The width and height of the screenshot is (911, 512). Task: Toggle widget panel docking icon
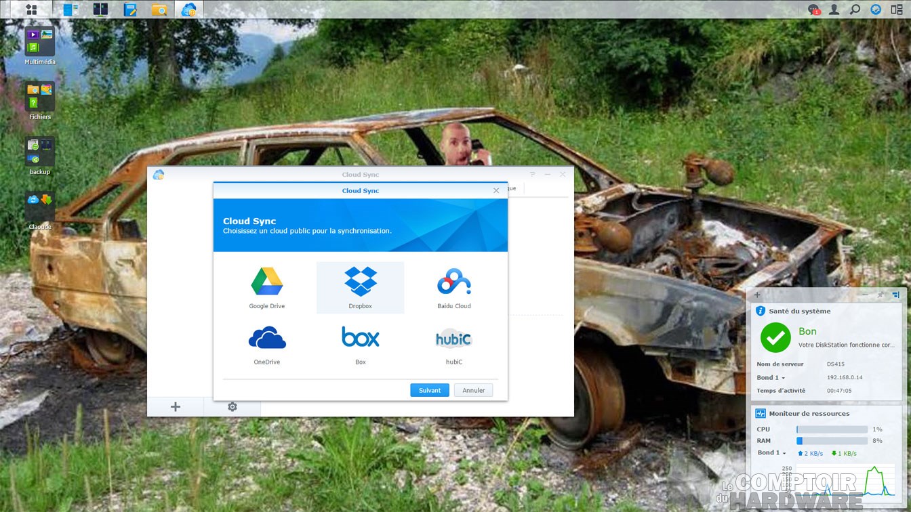895,295
